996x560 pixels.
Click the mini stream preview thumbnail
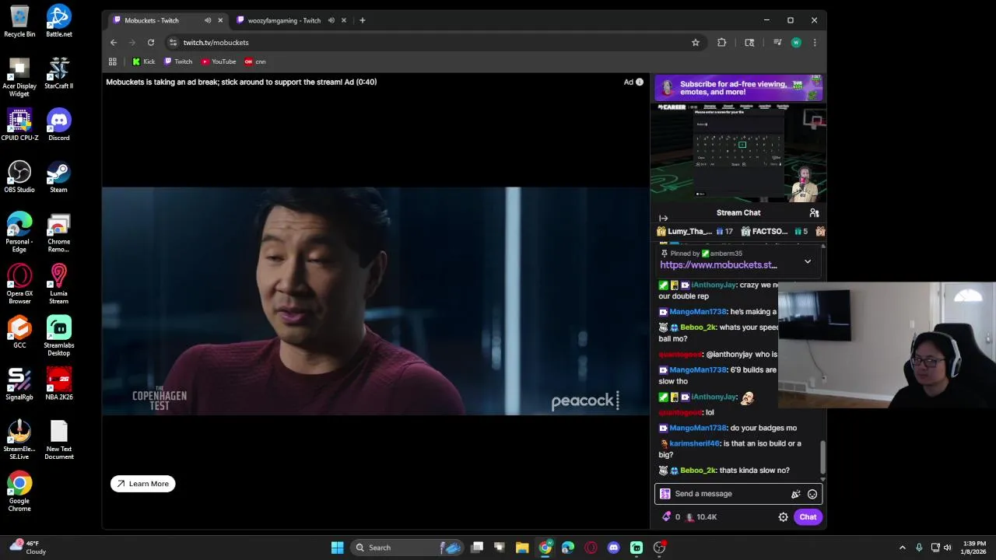pyautogui.click(x=738, y=152)
